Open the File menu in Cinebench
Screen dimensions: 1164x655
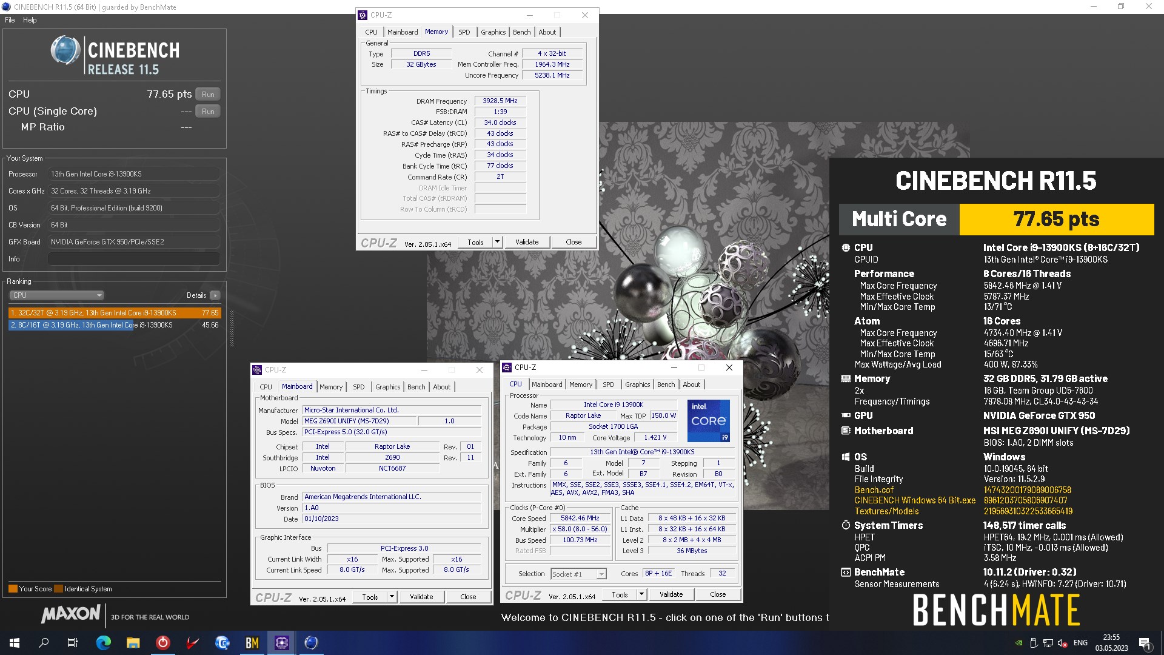coord(10,20)
